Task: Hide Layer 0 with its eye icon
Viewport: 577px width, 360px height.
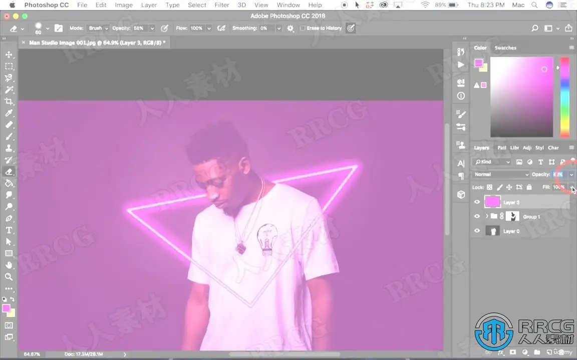Action: [x=477, y=230]
